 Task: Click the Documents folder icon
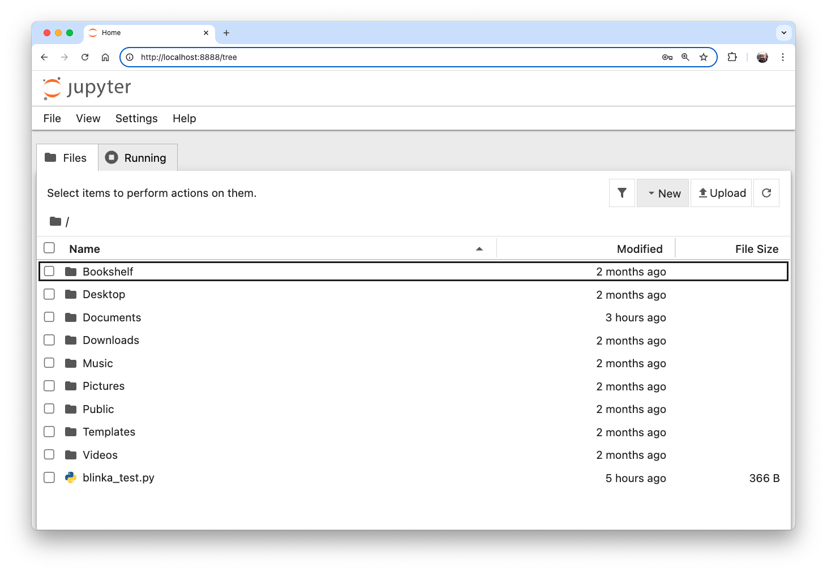click(x=71, y=317)
